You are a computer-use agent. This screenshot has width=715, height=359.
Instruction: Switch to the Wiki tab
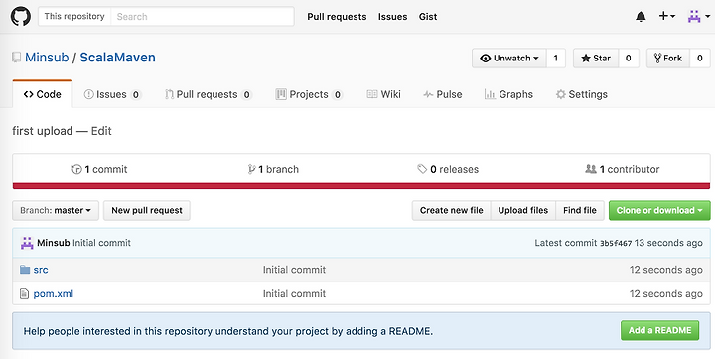[x=384, y=94]
